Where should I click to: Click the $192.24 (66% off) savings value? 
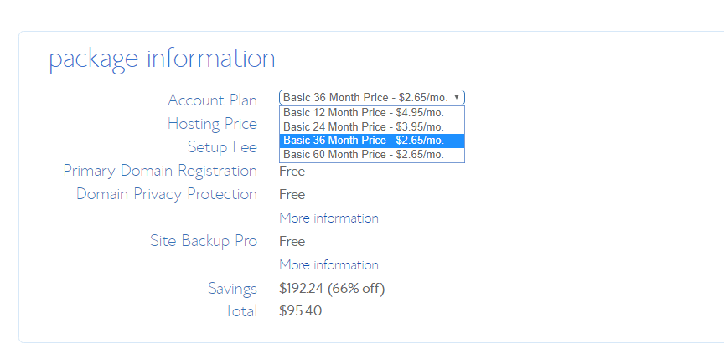point(332,289)
